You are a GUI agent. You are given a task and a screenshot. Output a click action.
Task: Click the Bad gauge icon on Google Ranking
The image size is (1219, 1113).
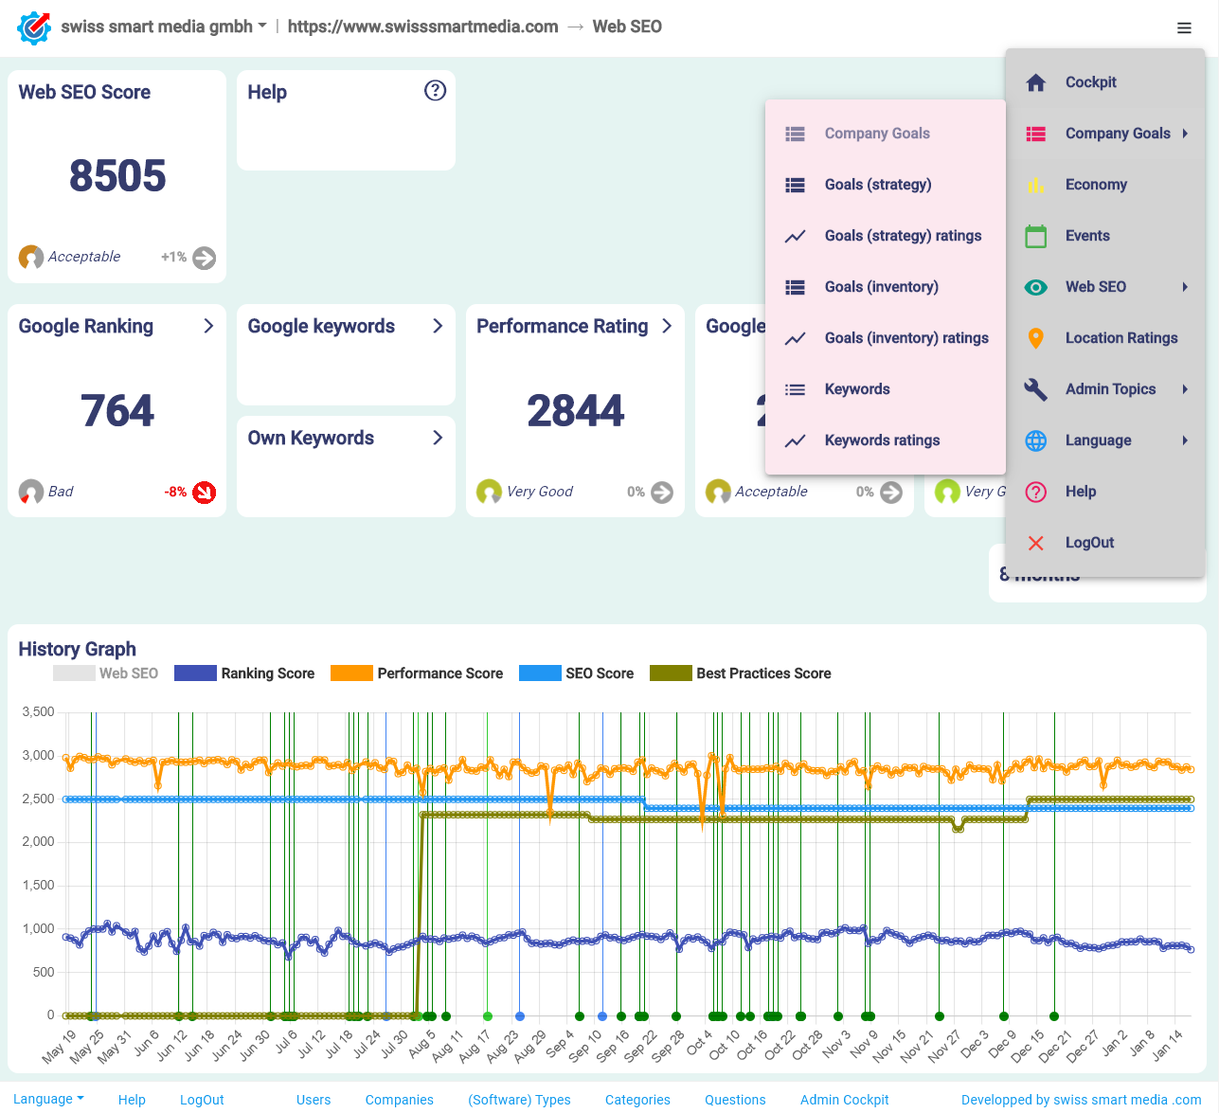click(x=31, y=492)
